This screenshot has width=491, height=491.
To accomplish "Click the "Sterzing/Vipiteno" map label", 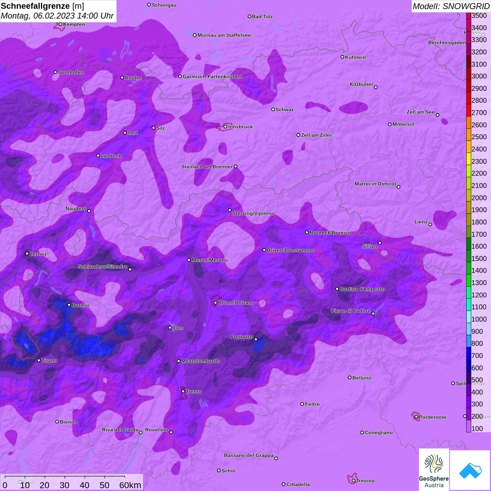I will (254, 213).
